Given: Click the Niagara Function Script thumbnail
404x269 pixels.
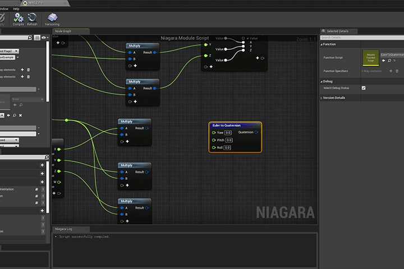Looking at the screenshot, I should (x=371, y=58).
